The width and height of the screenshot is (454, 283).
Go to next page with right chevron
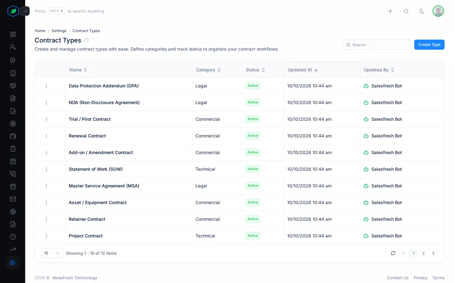[x=434, y=253]
